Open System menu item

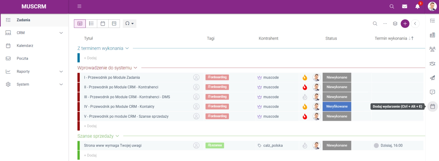[x=34, y=84]
